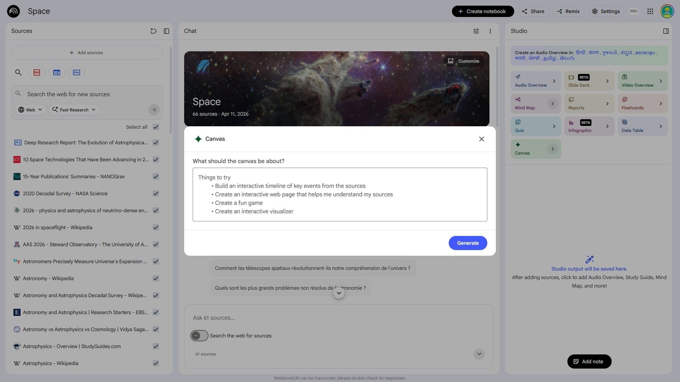Click the canvas description text field

340,194
